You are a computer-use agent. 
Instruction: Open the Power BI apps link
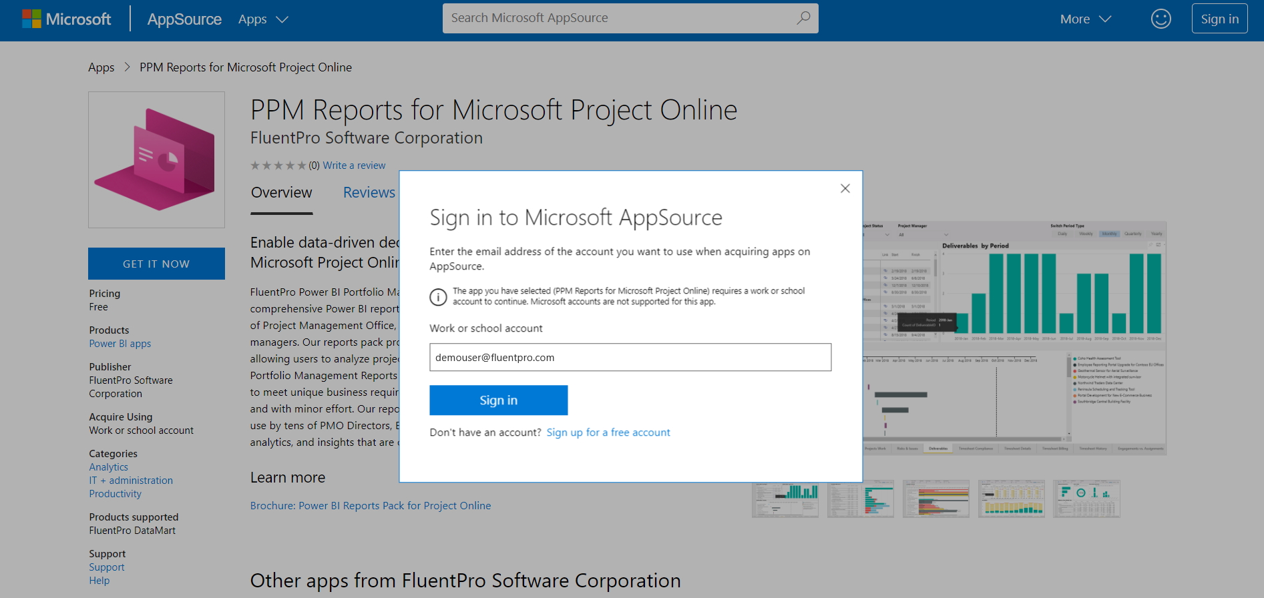pos(120,344)
